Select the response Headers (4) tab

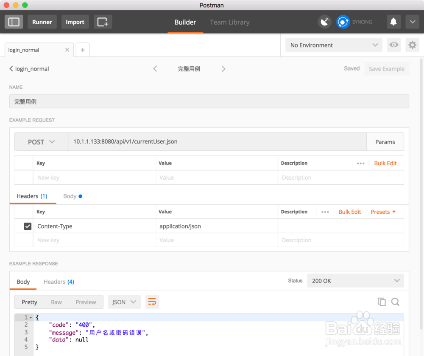point(59,282)
